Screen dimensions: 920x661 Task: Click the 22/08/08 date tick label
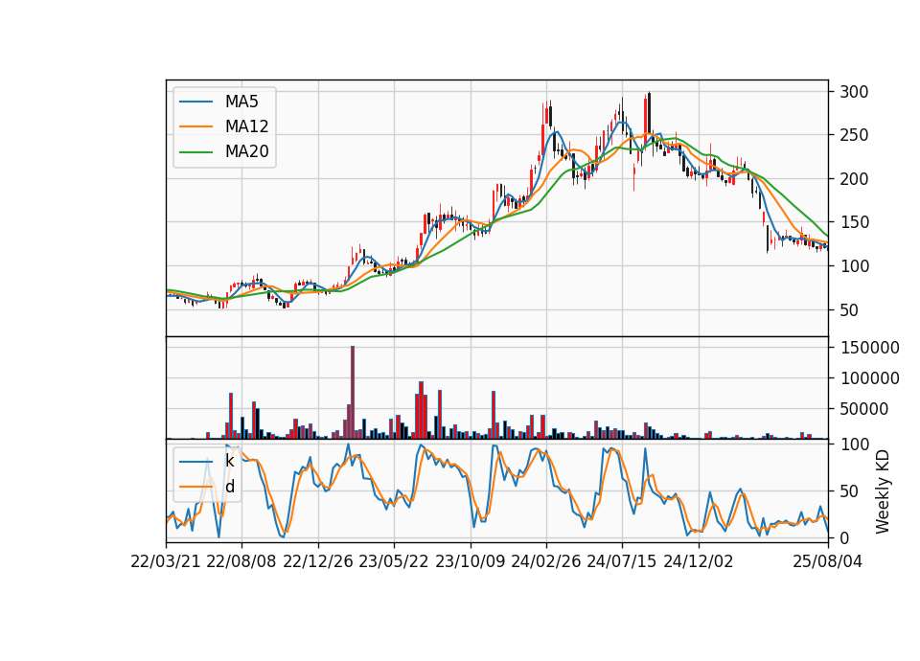tap(241, 561)
